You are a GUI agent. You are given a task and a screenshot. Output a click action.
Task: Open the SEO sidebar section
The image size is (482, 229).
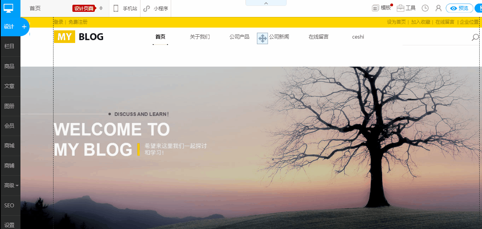click(x=9, y=205)
